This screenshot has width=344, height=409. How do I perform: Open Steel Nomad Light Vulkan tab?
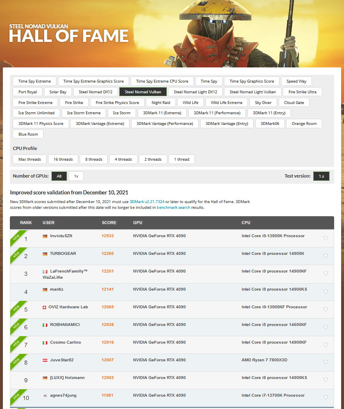252,92
